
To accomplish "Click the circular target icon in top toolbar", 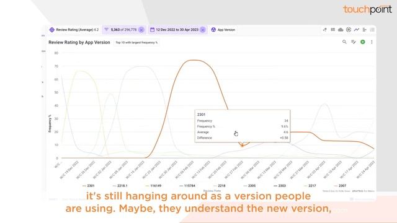I will pos(349,30).
